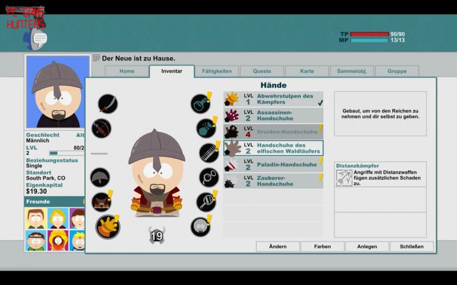Click the Abwehrstulpen orange glove icon
457x285 pixels.
coord(232,99)
